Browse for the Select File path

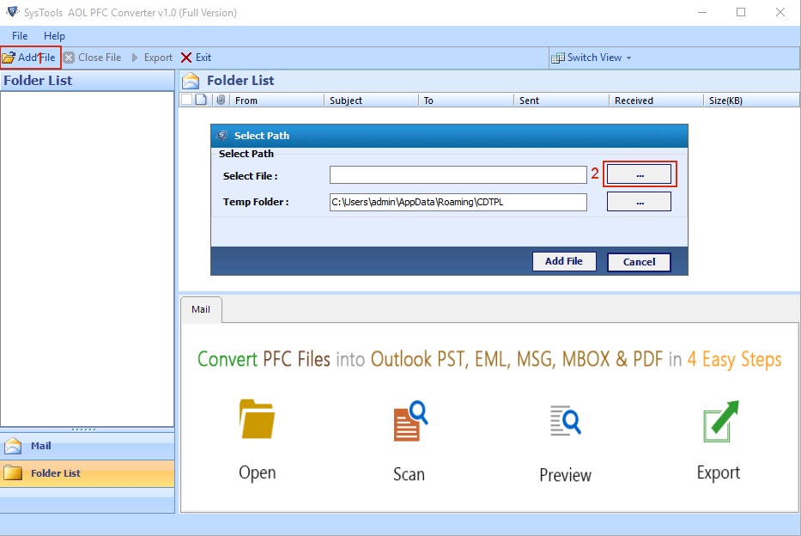[639, 174]
